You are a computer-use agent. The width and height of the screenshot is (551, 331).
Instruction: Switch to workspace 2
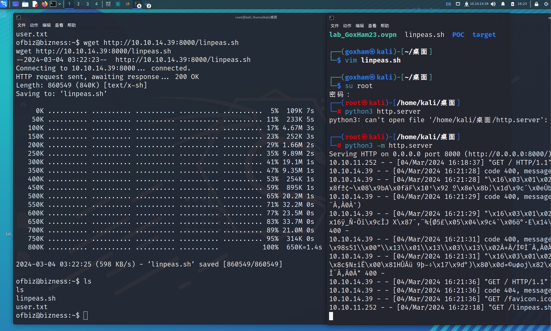point(78,4)
